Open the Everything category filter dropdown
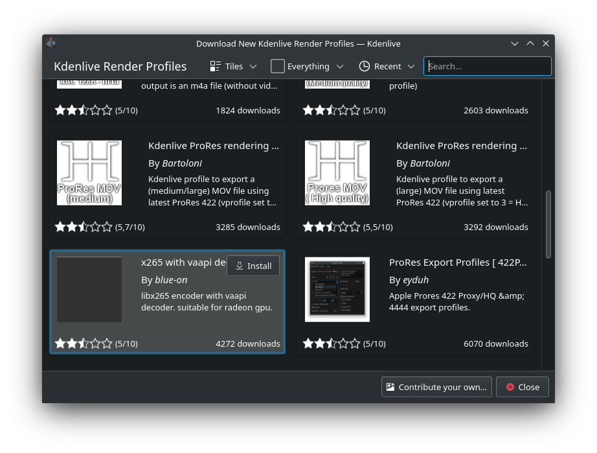The width and height of the screenshot is (597, 453). pos(308,66)
